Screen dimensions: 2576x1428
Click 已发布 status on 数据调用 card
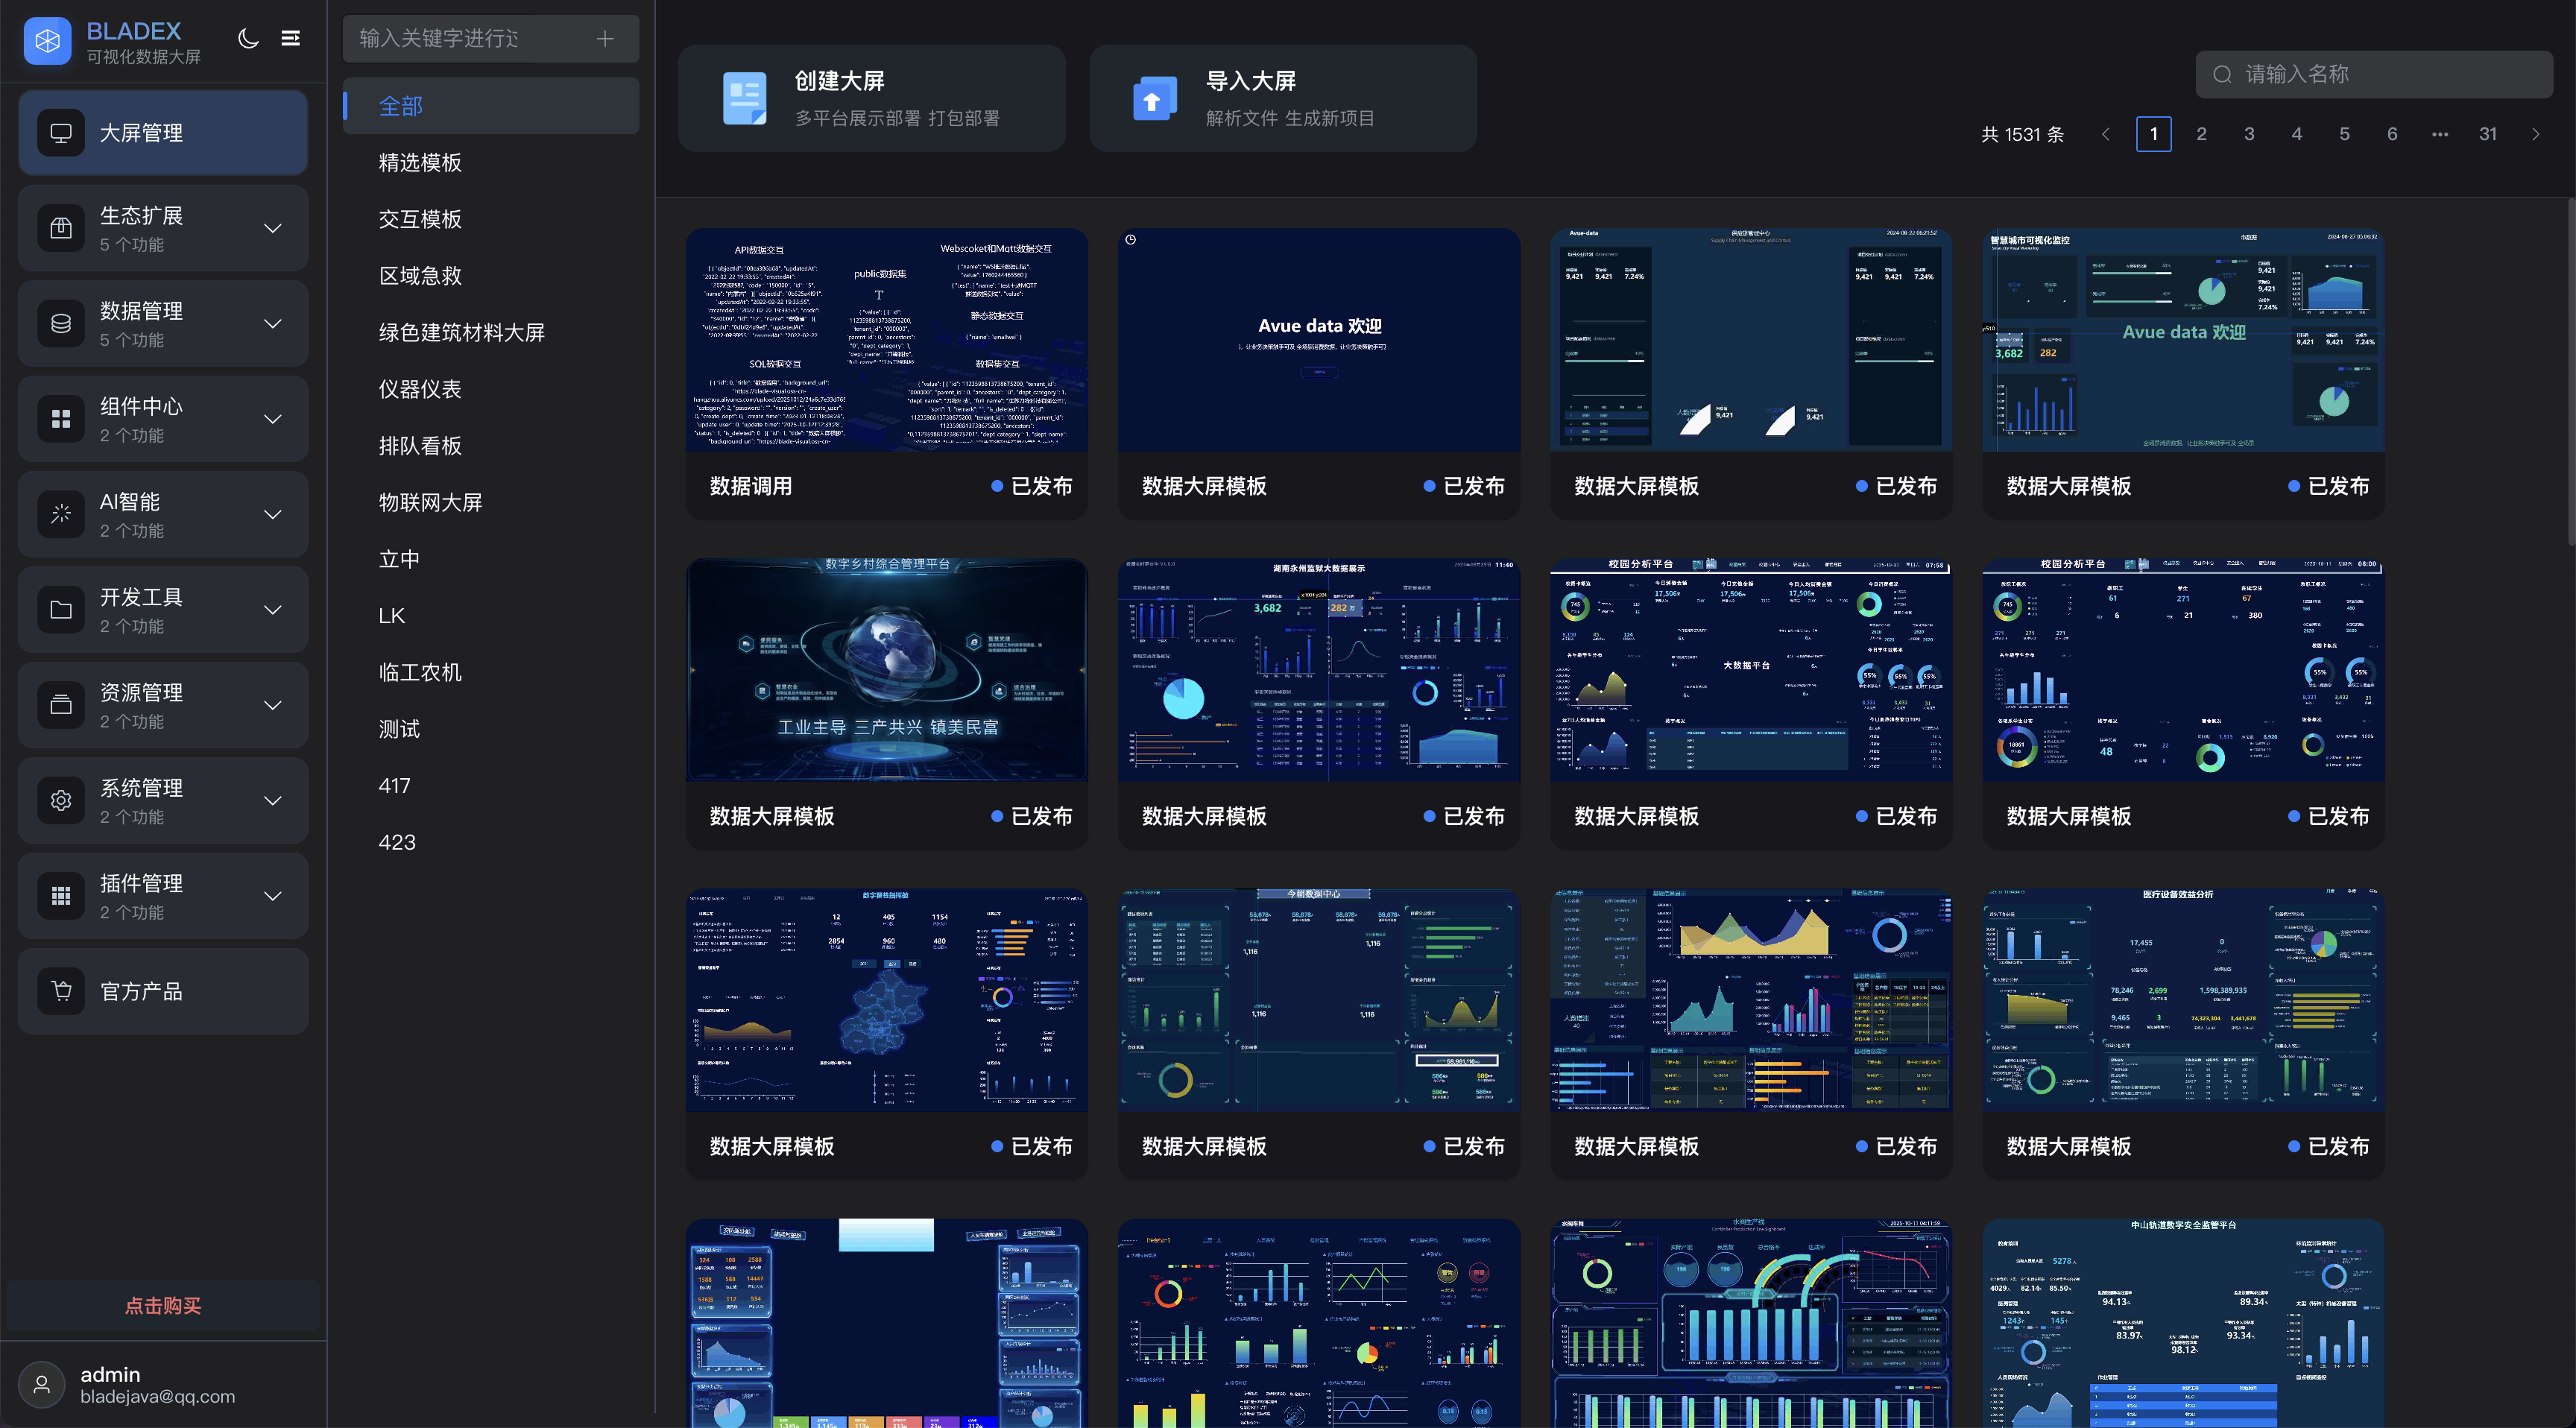(1032, 486)
